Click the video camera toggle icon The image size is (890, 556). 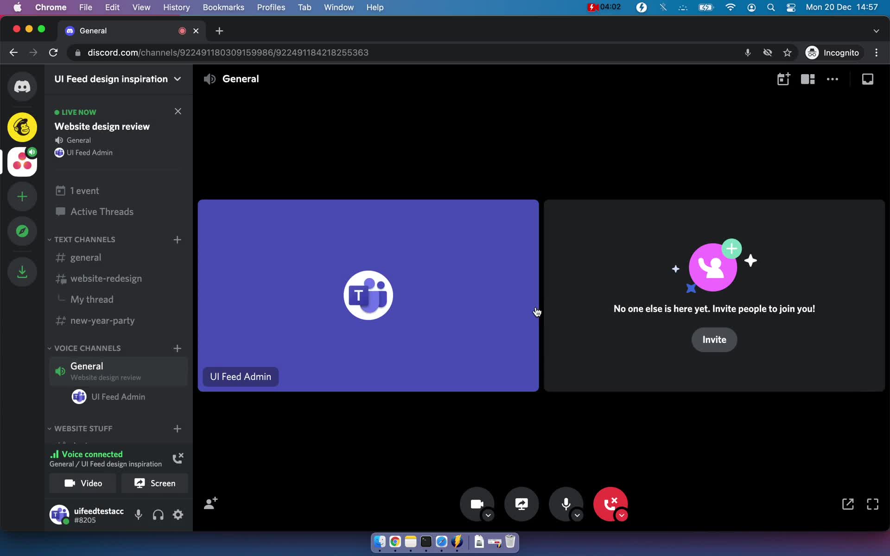point(477,504)
